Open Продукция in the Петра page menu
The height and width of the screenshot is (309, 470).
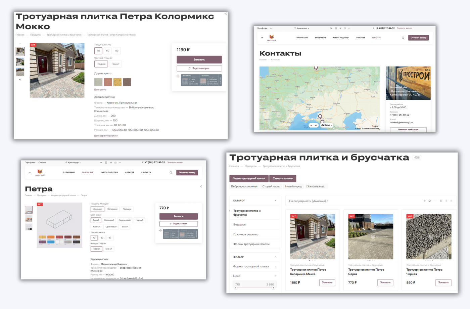[x=88, y=172]
